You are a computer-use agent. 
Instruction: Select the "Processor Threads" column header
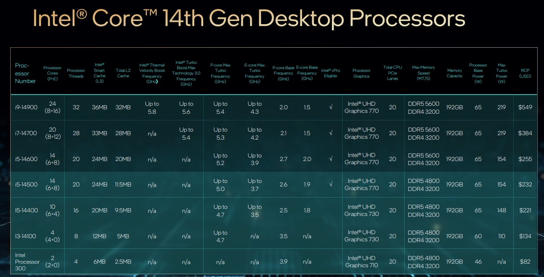point(76,73)
